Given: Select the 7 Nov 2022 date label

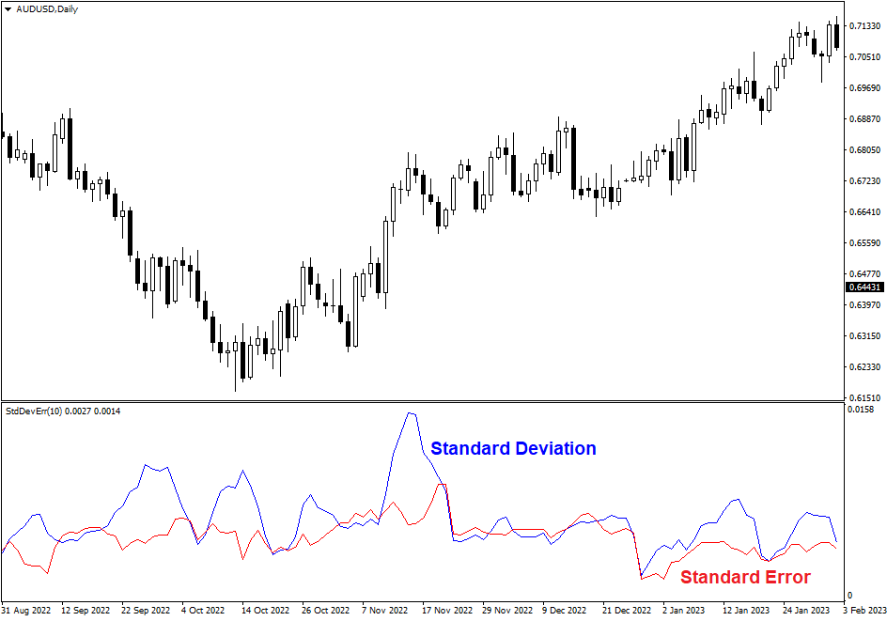Looking at the screenshot, I should point(384,611).
